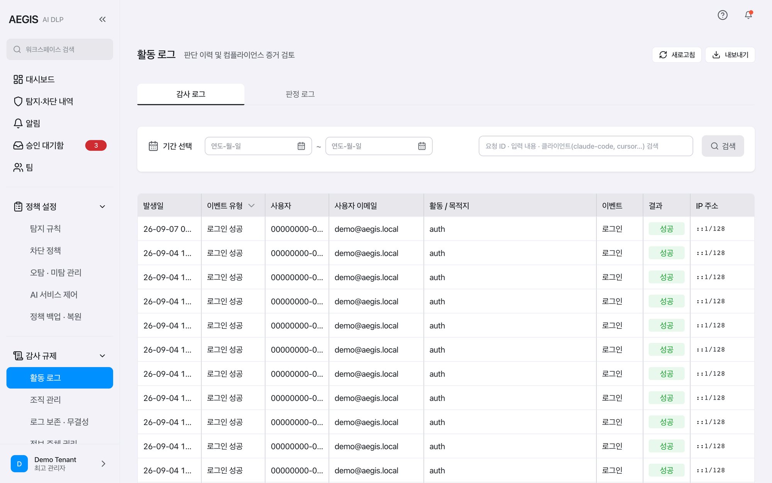Open the 이벤트 유형 column filter dropdown
This screenshot has height=483, width=772.
pos(251,206)
